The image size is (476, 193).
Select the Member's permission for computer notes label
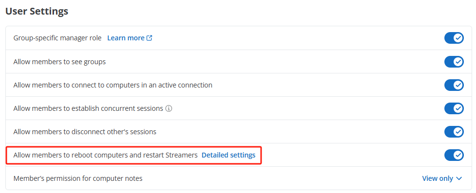point(78,178)
